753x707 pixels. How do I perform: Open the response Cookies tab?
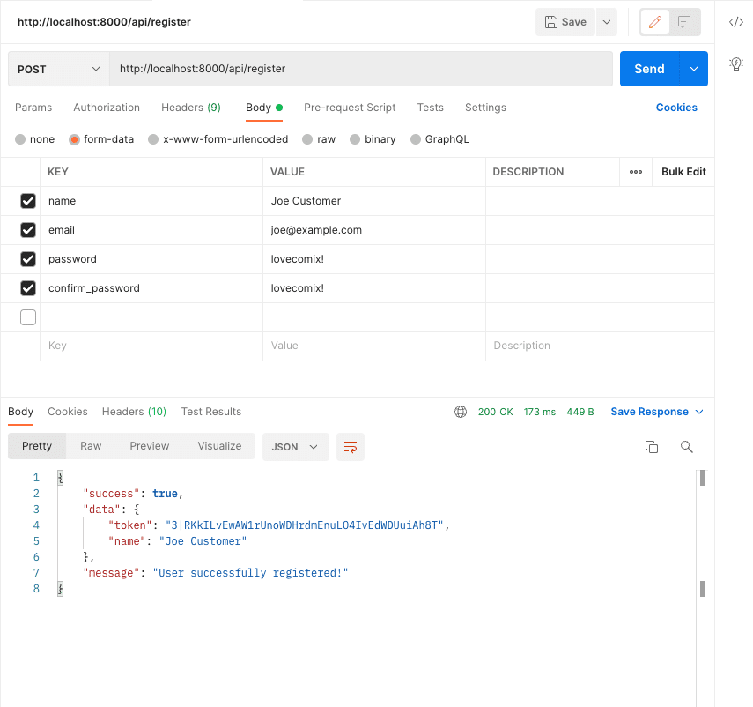point(68,412)
